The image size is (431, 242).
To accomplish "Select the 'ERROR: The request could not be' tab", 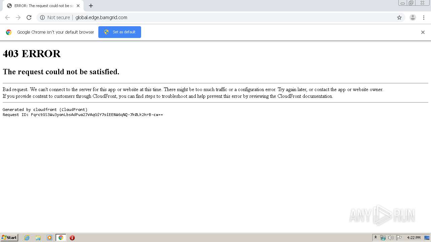I will click(x=43, y=6).
